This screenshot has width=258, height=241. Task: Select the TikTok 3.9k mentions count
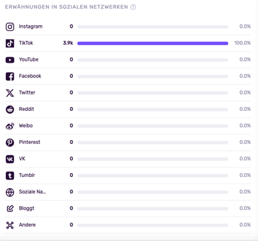[x=68, y=43]
